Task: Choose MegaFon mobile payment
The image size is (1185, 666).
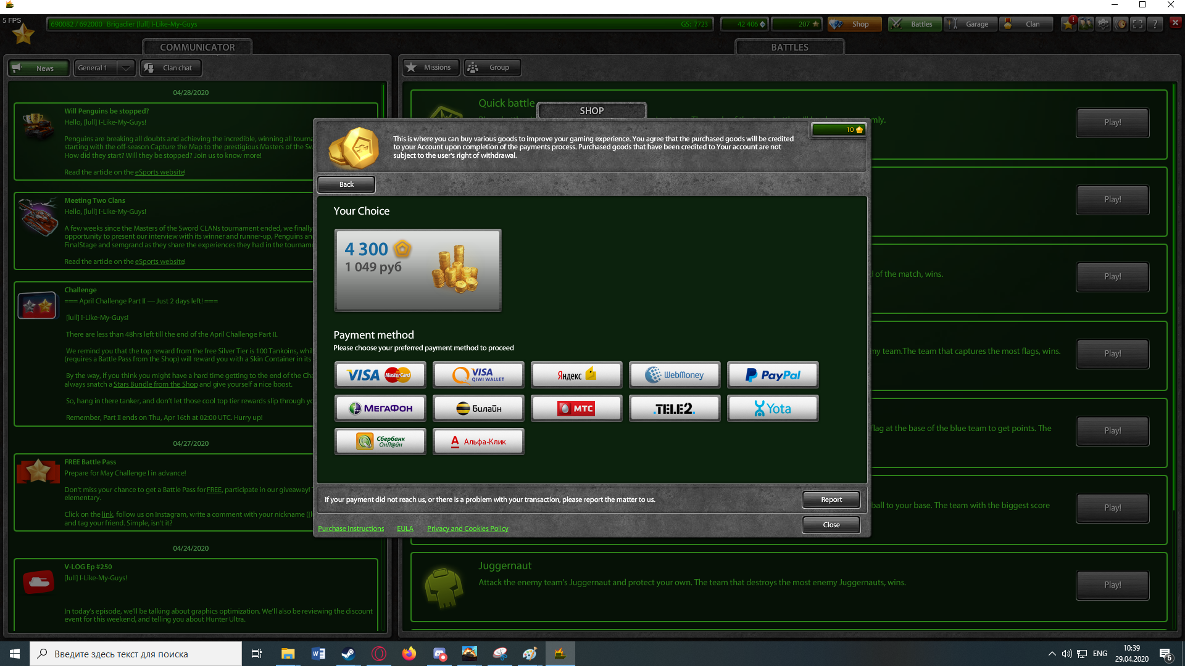Action: click(380, 408)
